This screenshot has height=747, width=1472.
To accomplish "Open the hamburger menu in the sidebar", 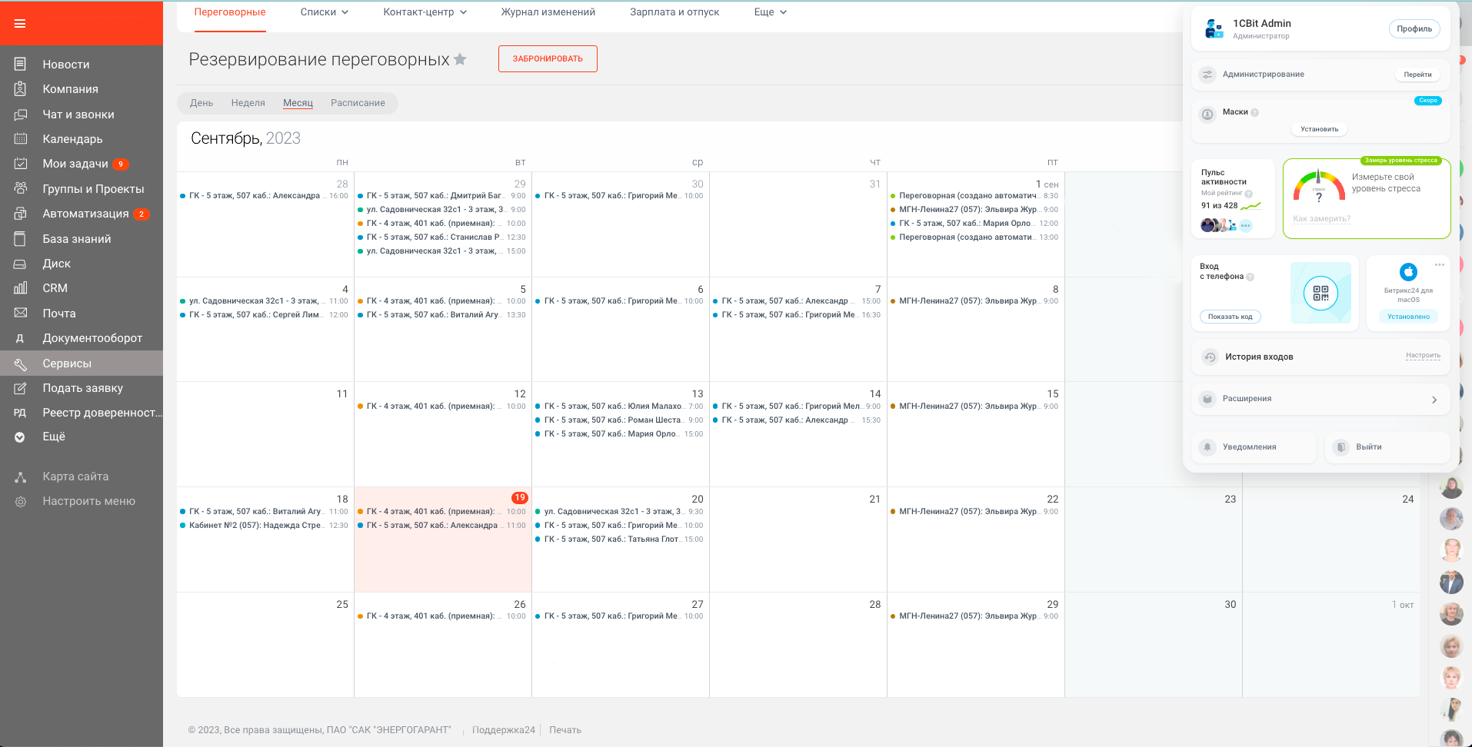I will coord(20,23).
